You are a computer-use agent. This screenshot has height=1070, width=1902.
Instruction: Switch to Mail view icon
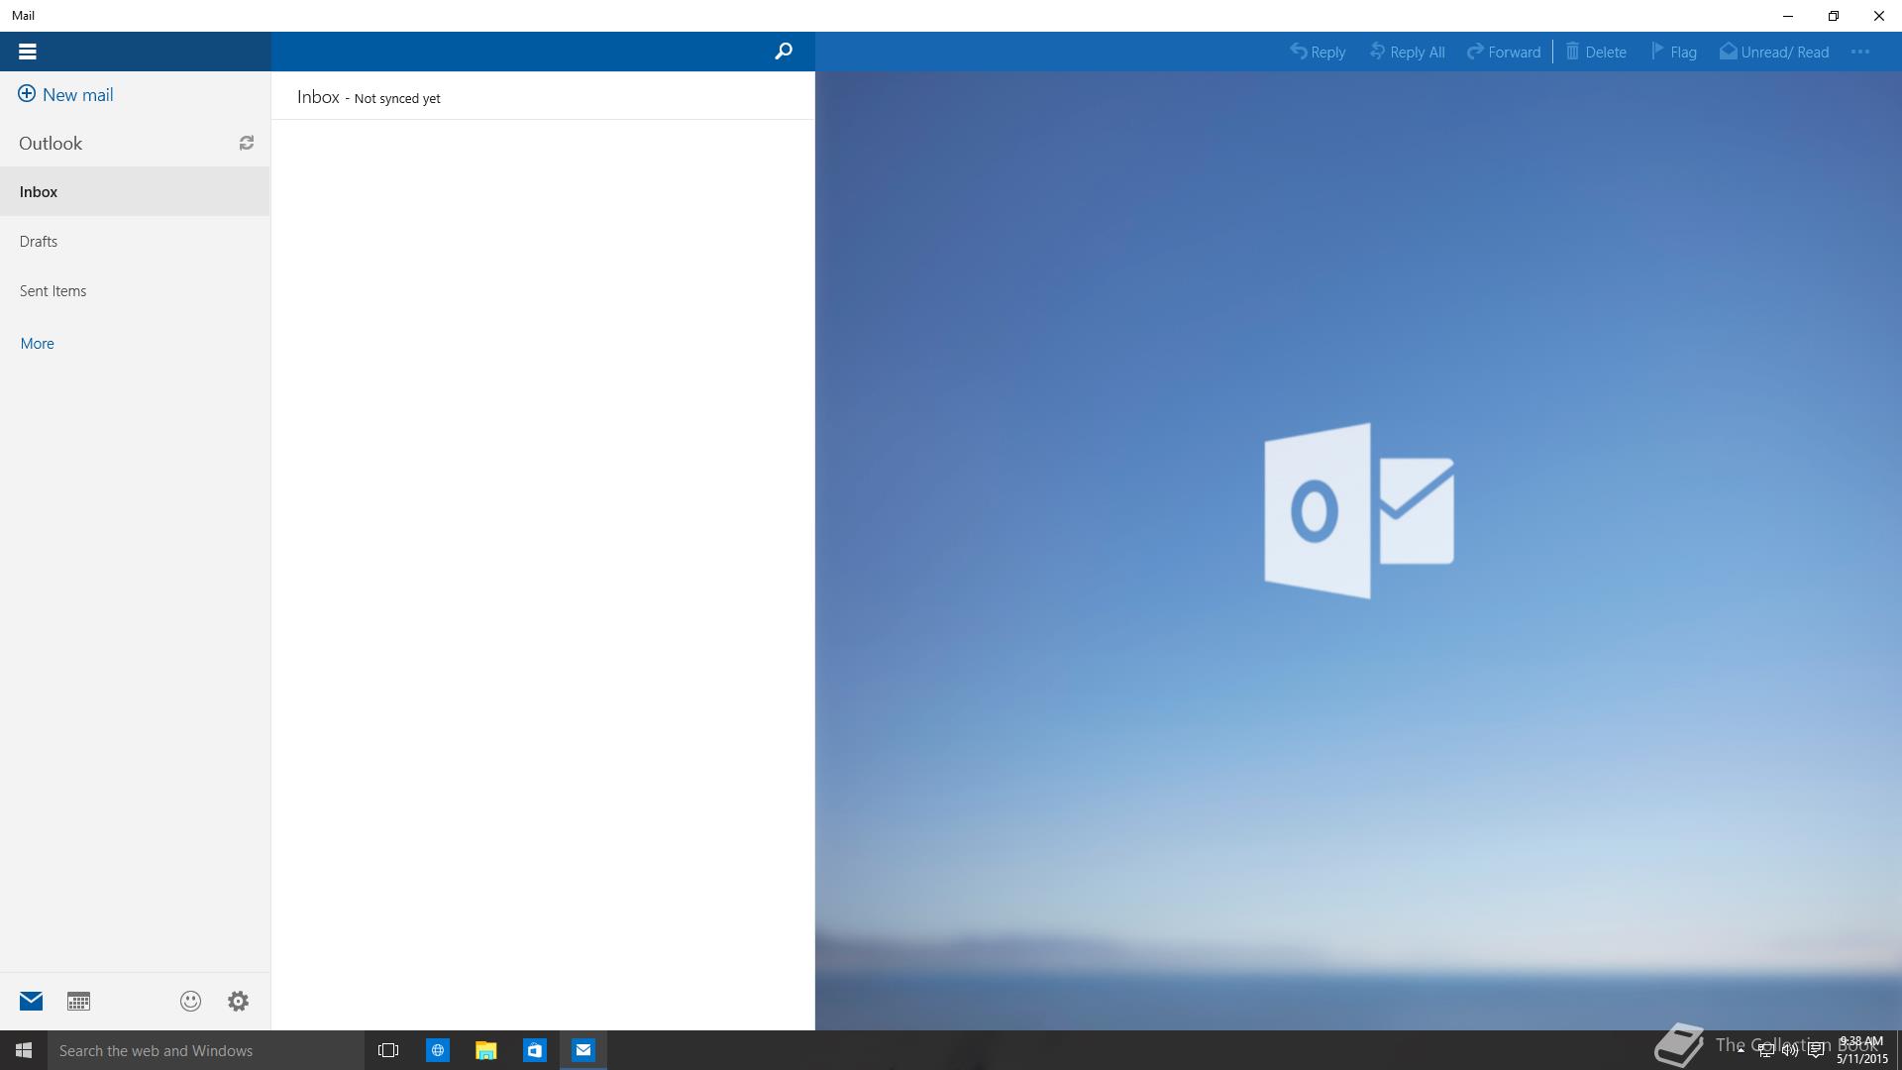point(31,1001)
